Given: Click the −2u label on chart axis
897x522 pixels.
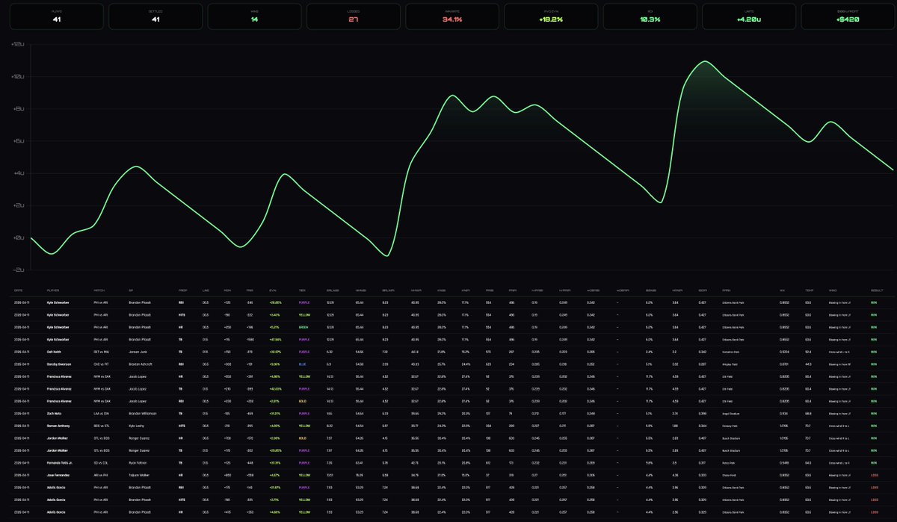Looking at the screenshot, I should pyautogui.click(x=18, y=270).
